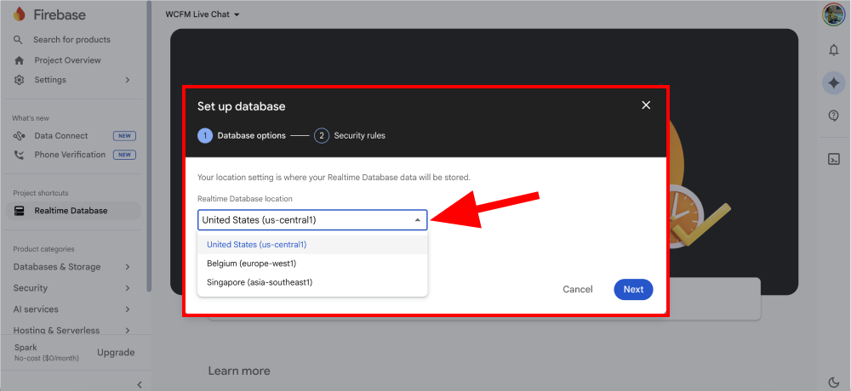The height and width of the screenshot is (391, 851).
Task: Close the Set up database dialog
Action: pos(646,105)
